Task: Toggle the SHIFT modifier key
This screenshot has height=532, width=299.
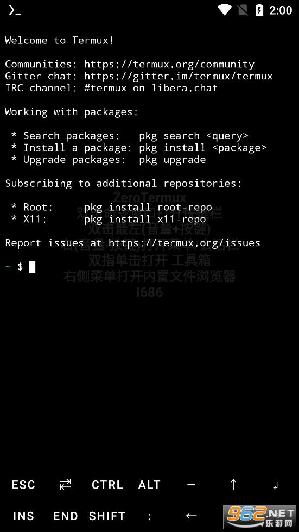Action: pyautogui.click(x=107, y=516)
